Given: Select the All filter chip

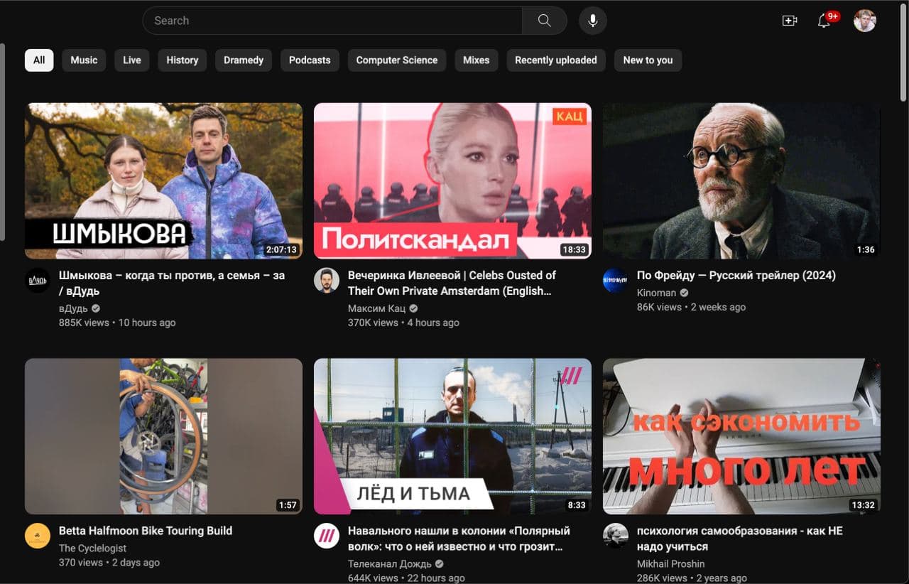Looking at the screenshot, I should [x=39, y=60].
